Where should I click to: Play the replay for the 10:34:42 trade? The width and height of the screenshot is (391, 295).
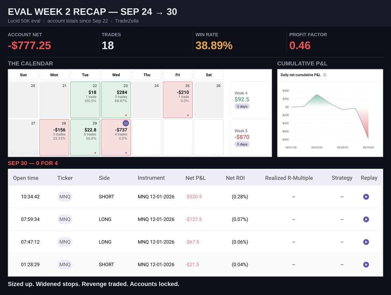tap(366, 197)
